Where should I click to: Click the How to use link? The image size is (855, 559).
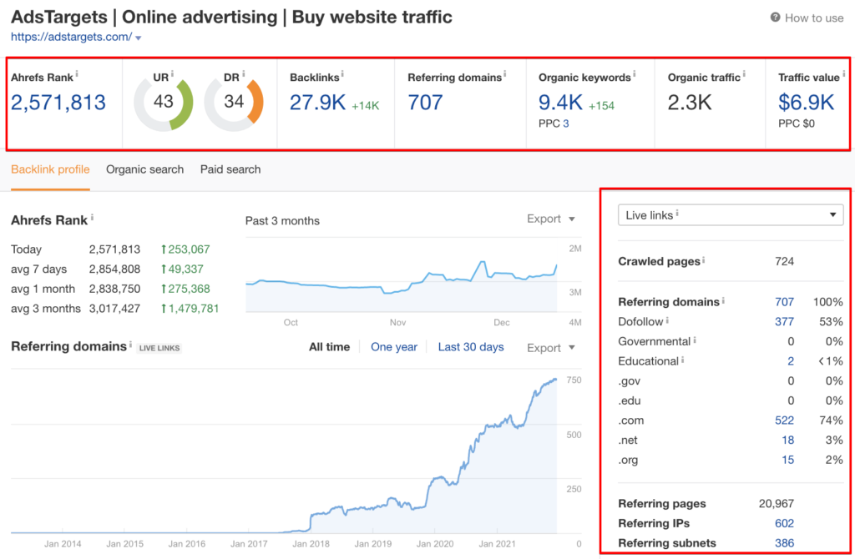pos(814,18)
